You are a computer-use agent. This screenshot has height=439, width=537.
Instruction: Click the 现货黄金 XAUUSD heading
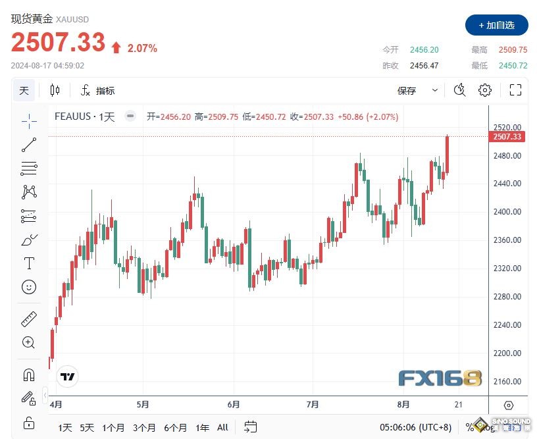coord(49,19)
